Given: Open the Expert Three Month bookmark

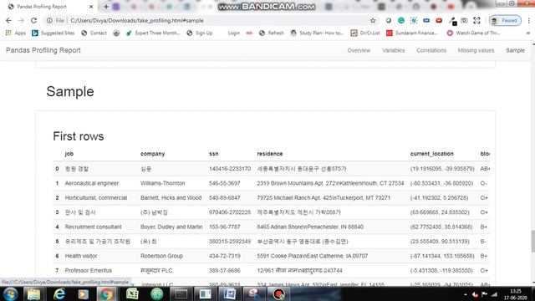Looking at the screenshot, I should coord(153,33).
